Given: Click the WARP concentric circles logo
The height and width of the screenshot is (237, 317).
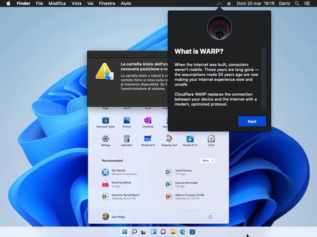Looking at the screenshot, I should point(219,27).
